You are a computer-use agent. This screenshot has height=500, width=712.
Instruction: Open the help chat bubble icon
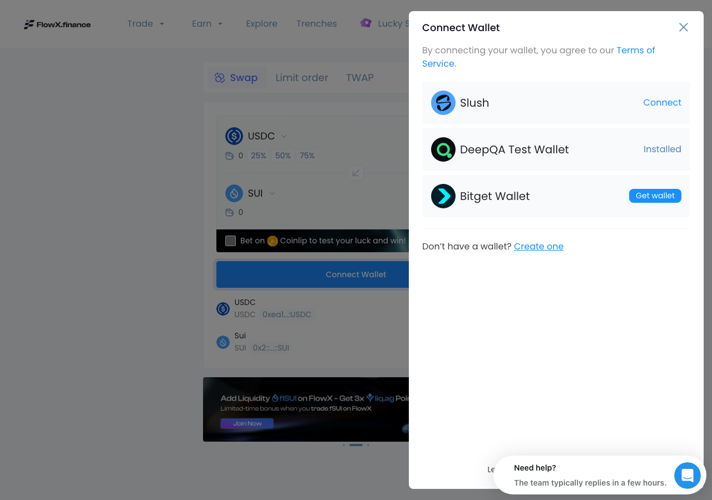(x=688, y=476)
